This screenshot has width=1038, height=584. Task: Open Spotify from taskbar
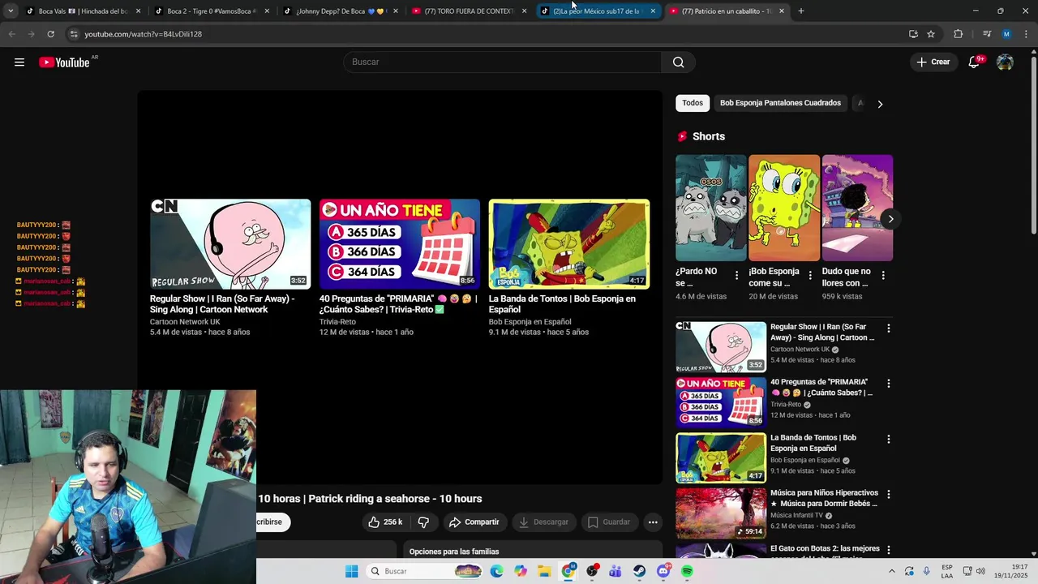pos(687,572)
